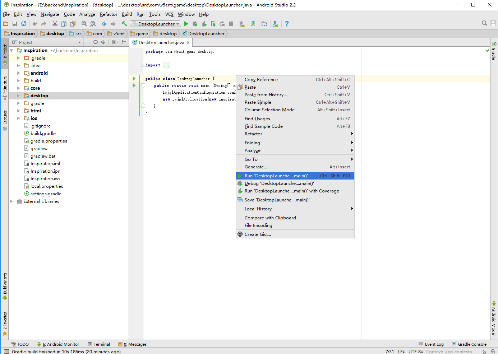
Task: Select build.gradle in project tree
Action: click(x=43, y=133)
